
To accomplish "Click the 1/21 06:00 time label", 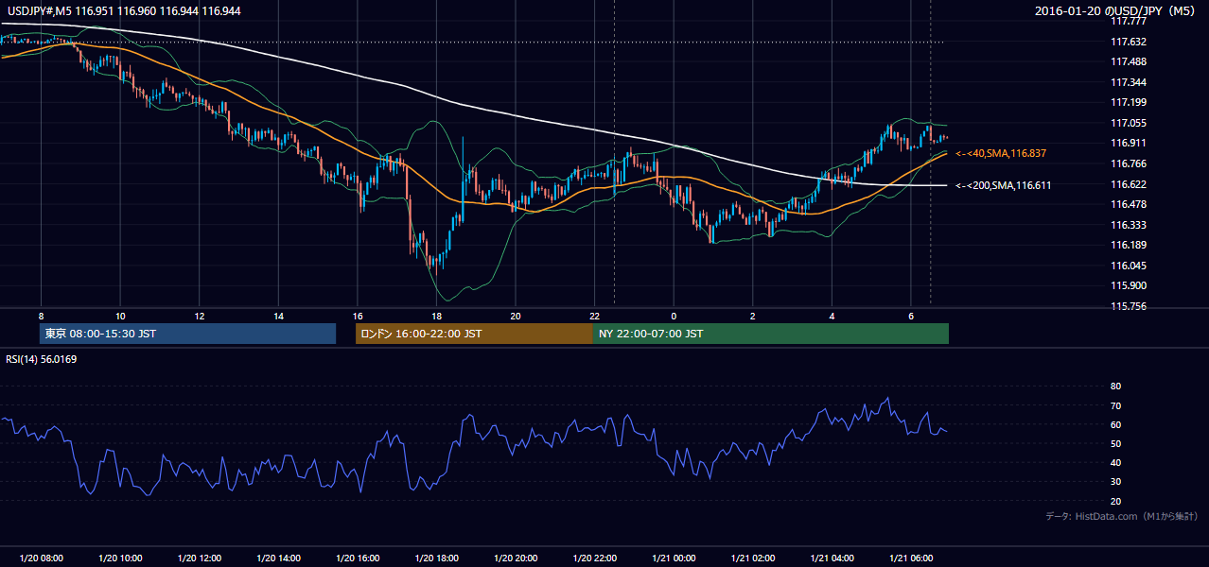I will point(910,558).
